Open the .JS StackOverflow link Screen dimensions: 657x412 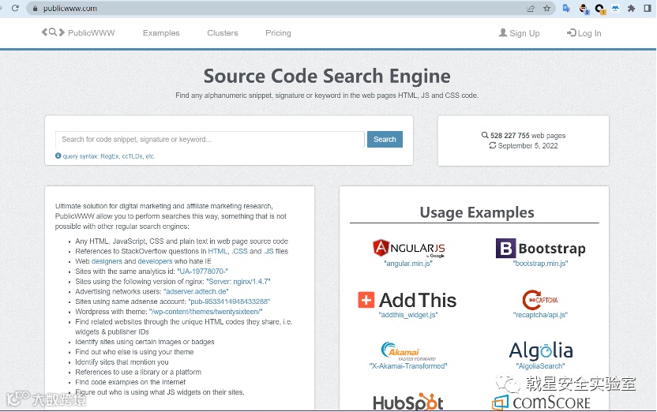pyautogui.click(x=268, y=251)
